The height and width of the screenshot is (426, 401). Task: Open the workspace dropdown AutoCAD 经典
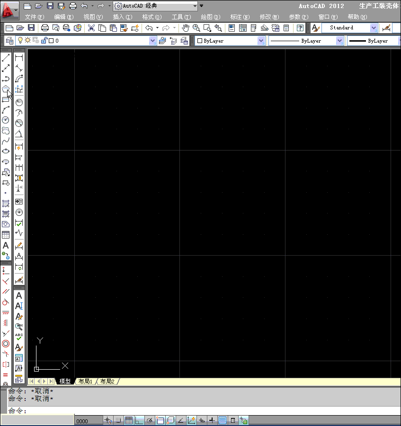pos(156,6)
